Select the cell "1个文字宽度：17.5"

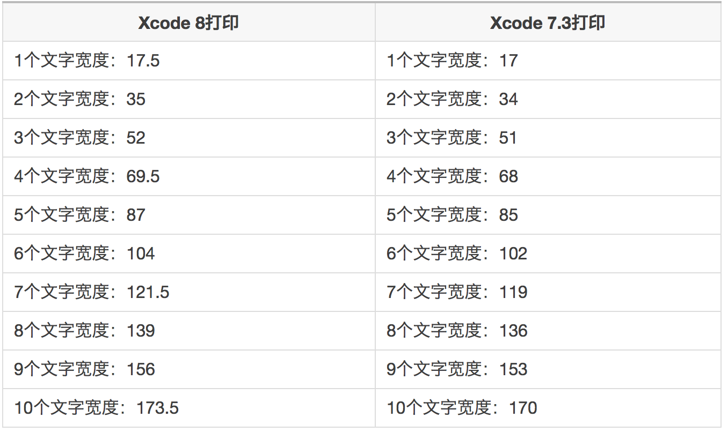[x=87, y=61]
